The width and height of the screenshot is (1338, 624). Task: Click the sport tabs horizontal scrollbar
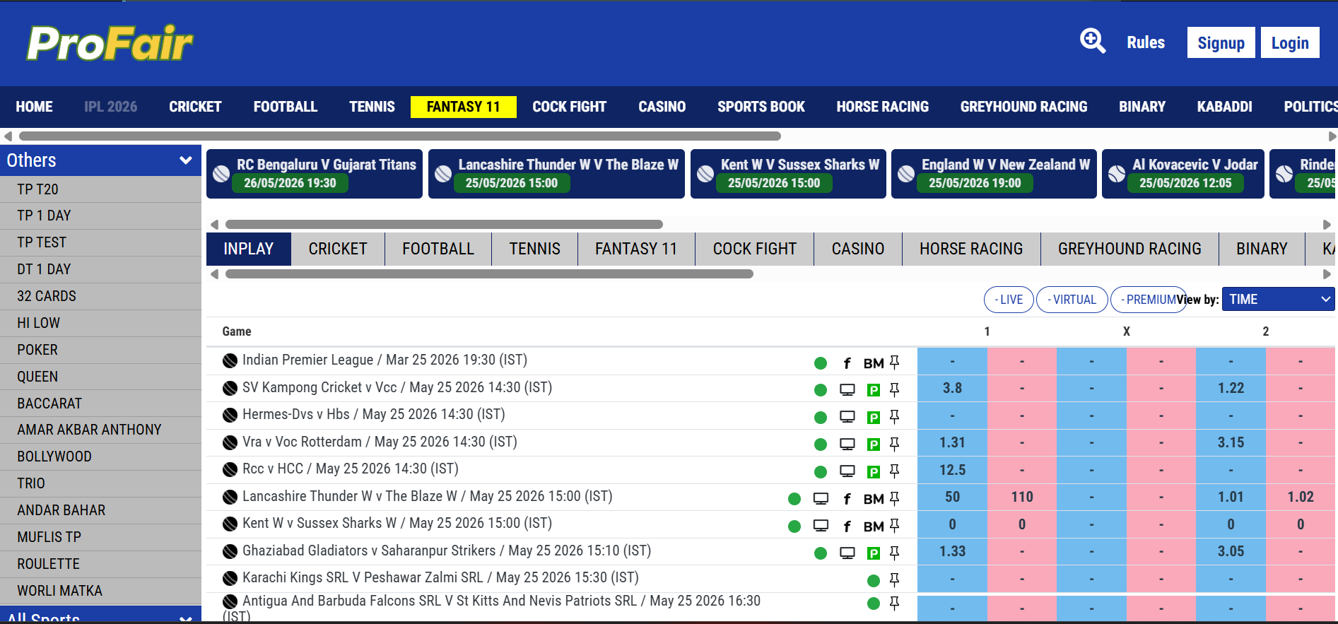[x=489, y=274]
